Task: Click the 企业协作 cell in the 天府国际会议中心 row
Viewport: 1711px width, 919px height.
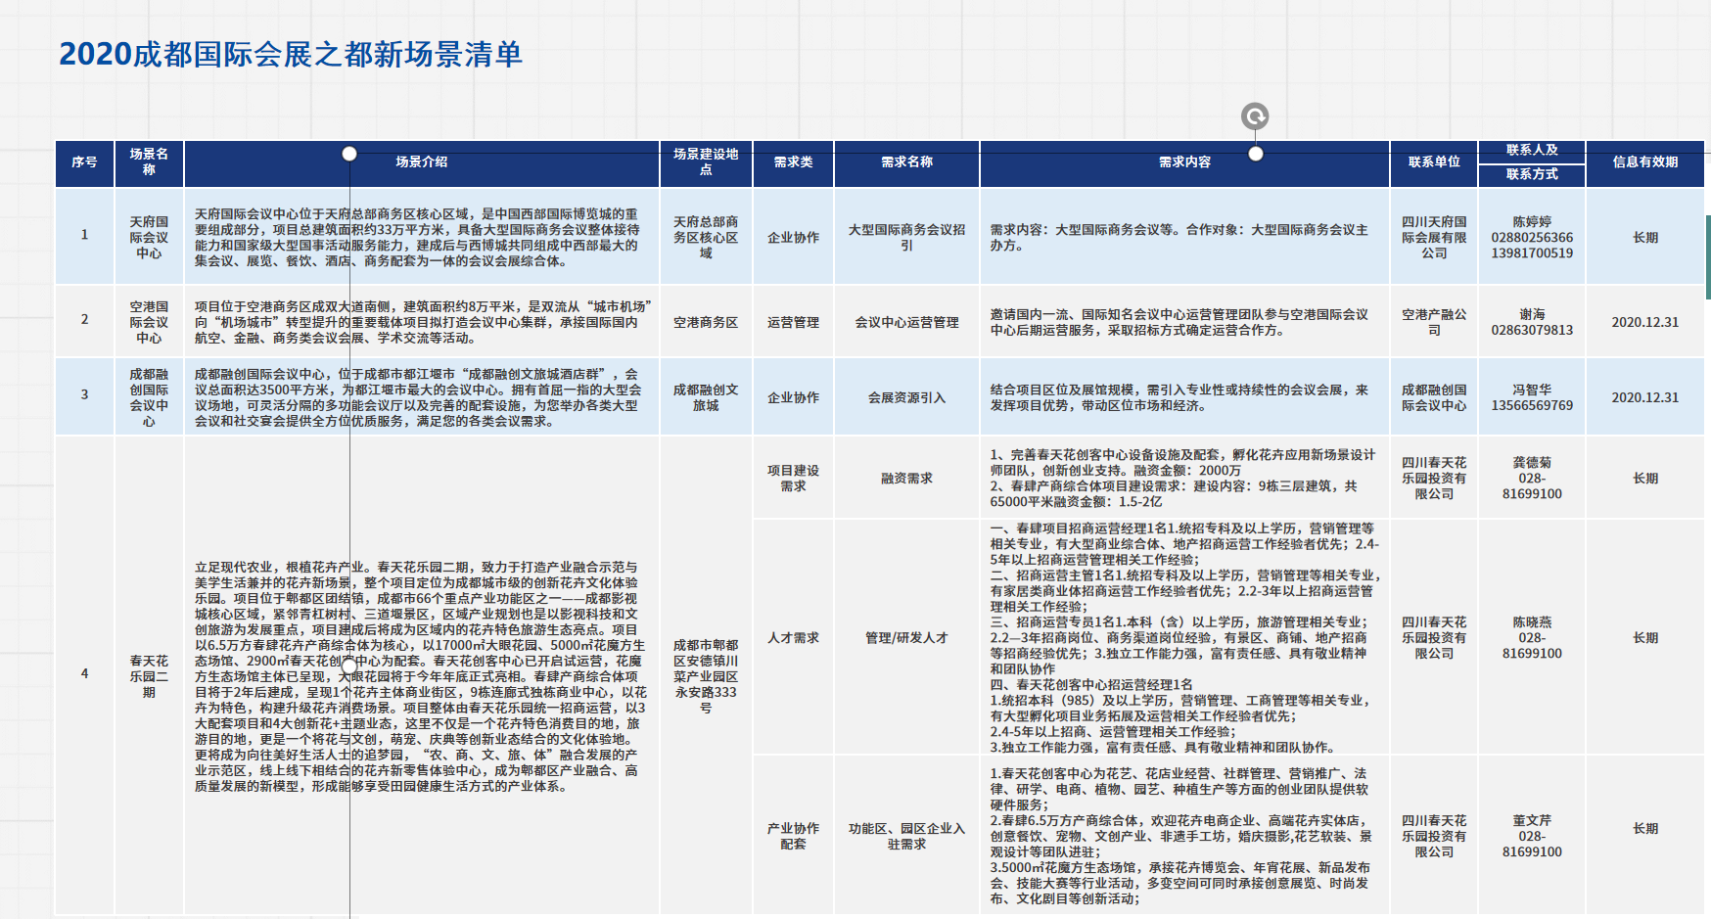Action: coord(793,237)
